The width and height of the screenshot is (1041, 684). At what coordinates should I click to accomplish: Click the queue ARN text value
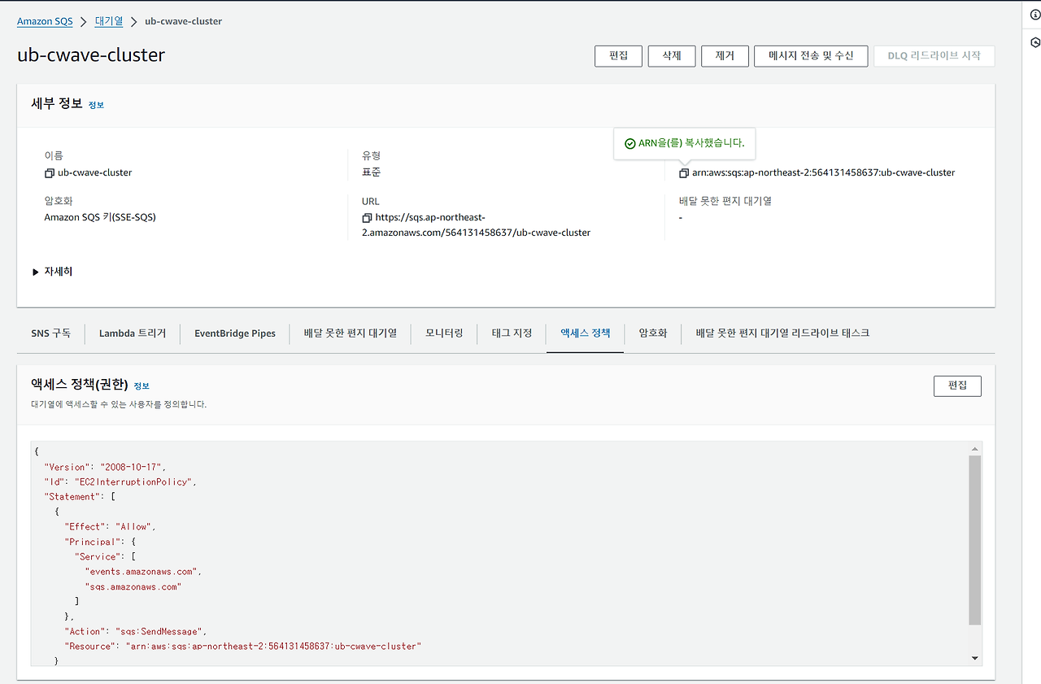pos(824,173)
